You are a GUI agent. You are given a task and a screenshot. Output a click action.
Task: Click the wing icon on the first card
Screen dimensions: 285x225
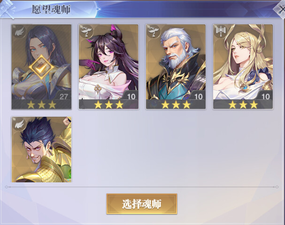[x=19, y=31]
